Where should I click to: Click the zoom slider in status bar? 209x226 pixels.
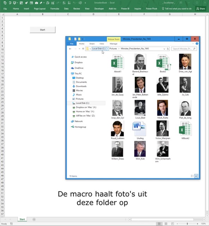(x=187, y=224)
